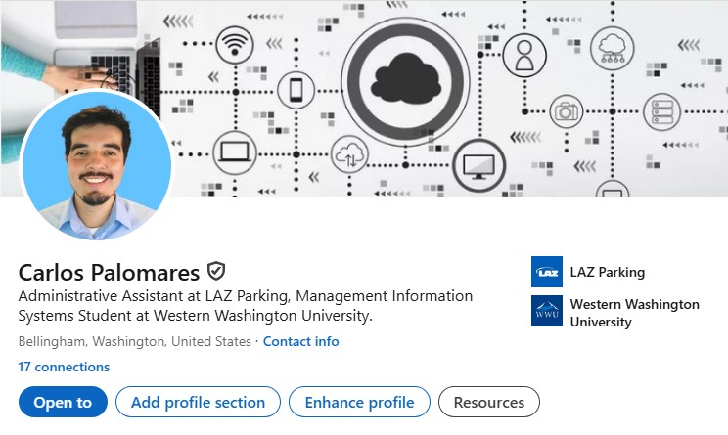
Task: Click the LAZ Parking company name
Action: click(608, 272)
